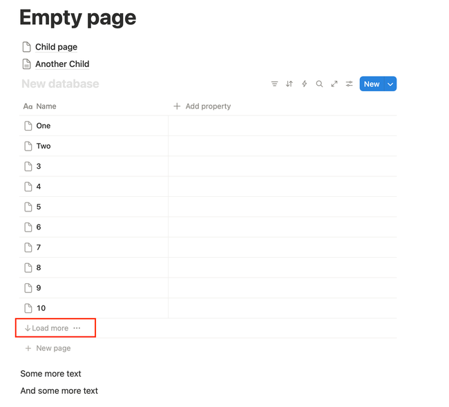Open automations lightning bolt icon

304,84
